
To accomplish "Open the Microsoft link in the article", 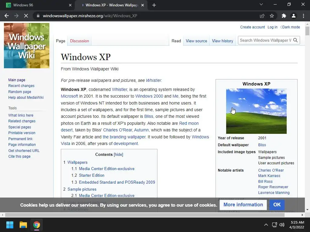I will point(69,96).
